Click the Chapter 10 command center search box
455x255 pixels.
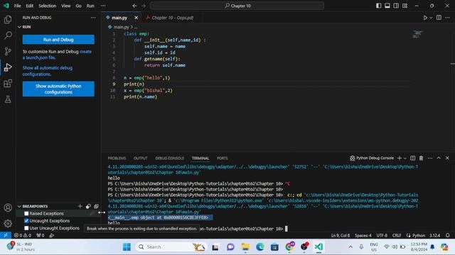click(237, 6)
